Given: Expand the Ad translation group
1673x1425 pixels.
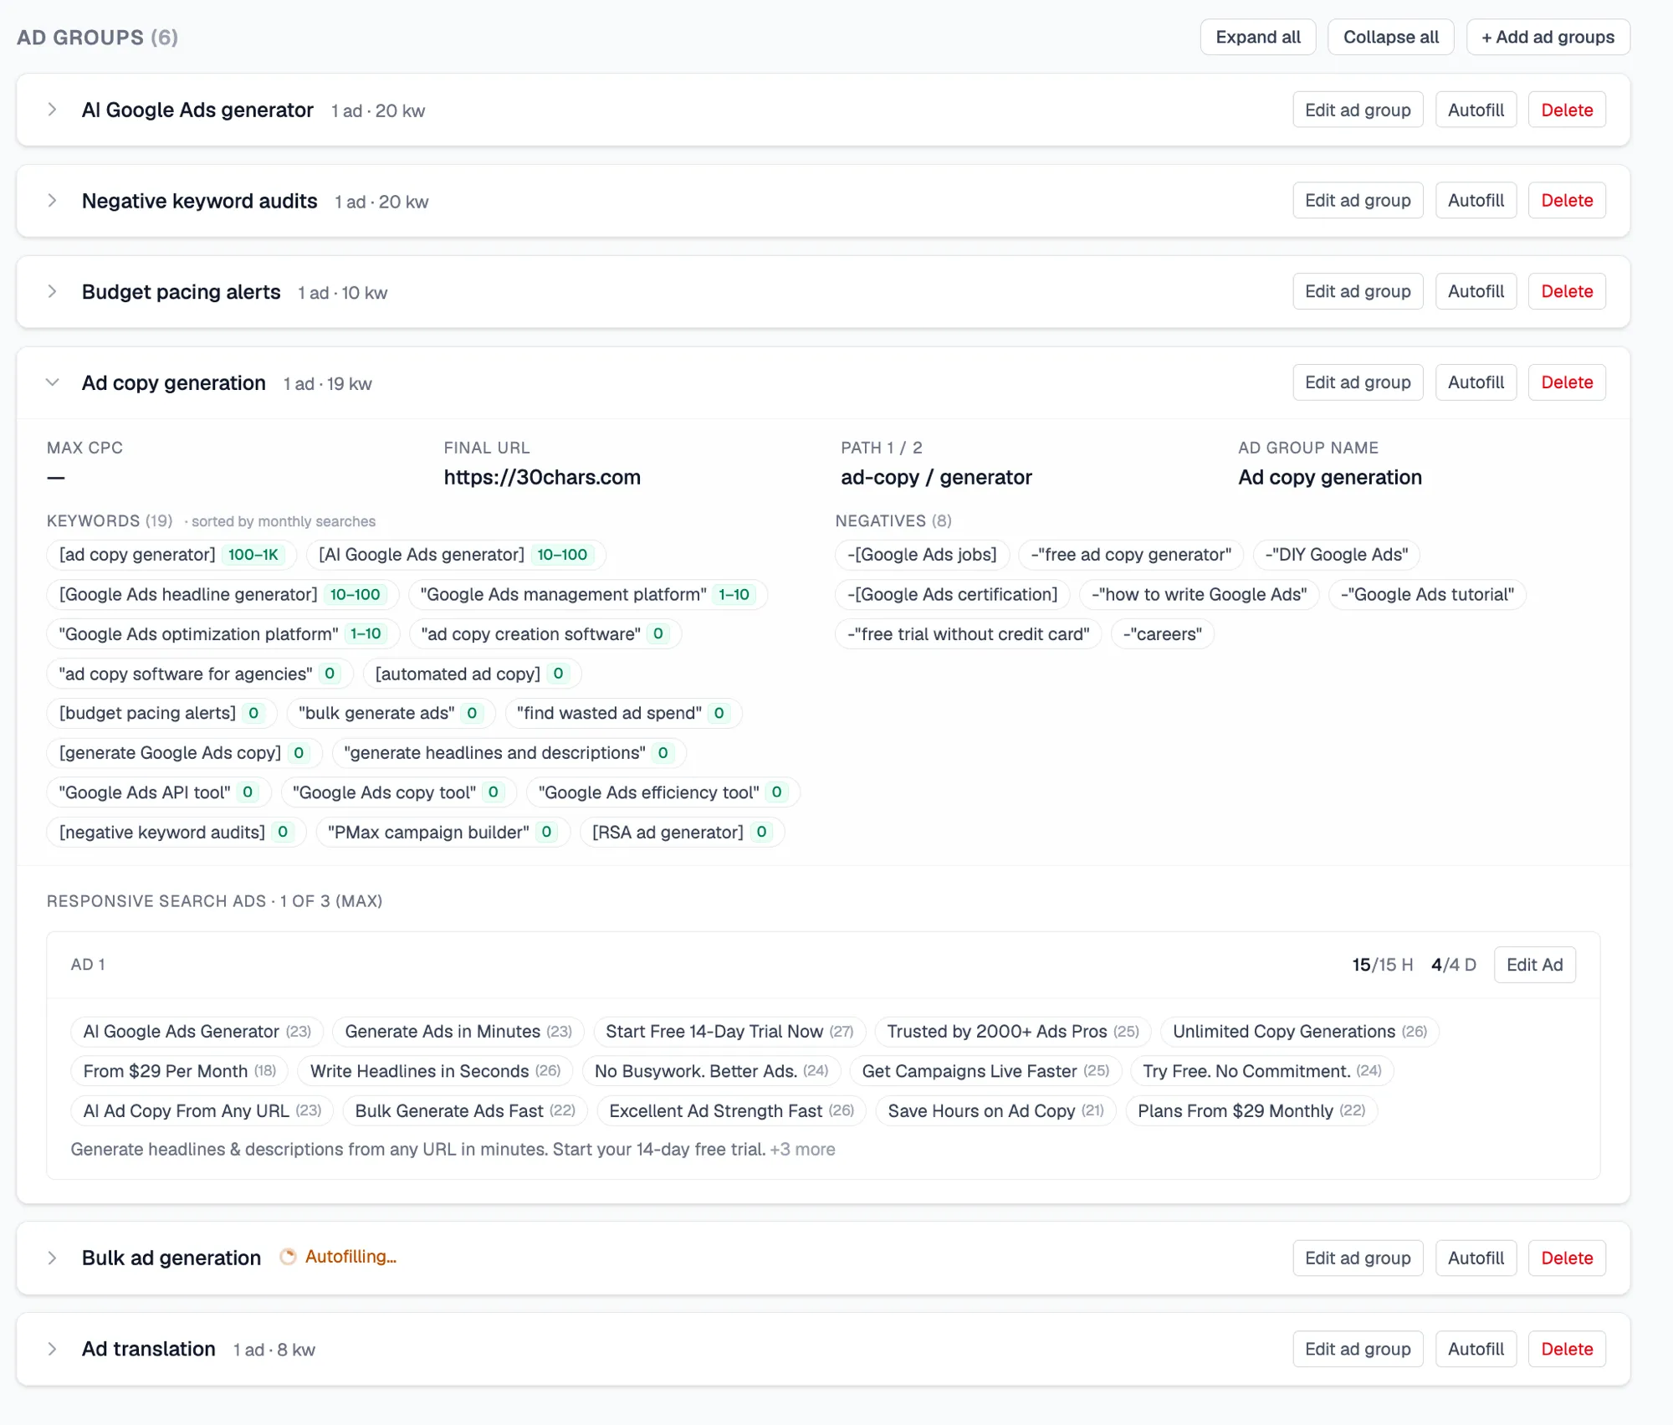Looking at the screenshot, I should click(x=52, y=1349).
